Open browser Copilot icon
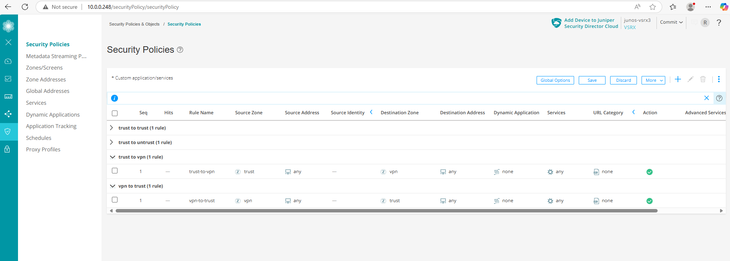This screenshot has width=730, height=261. click(x=724, y=7)
